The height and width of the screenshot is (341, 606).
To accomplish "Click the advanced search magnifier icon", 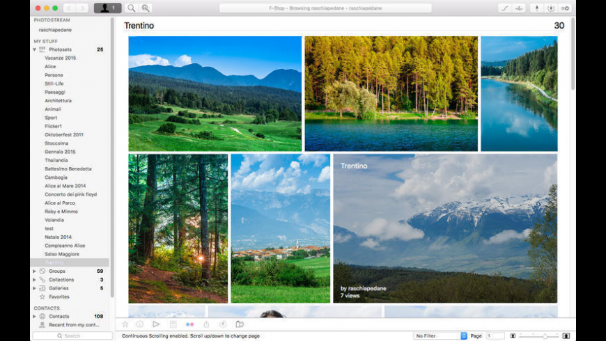I will (146, 8).
